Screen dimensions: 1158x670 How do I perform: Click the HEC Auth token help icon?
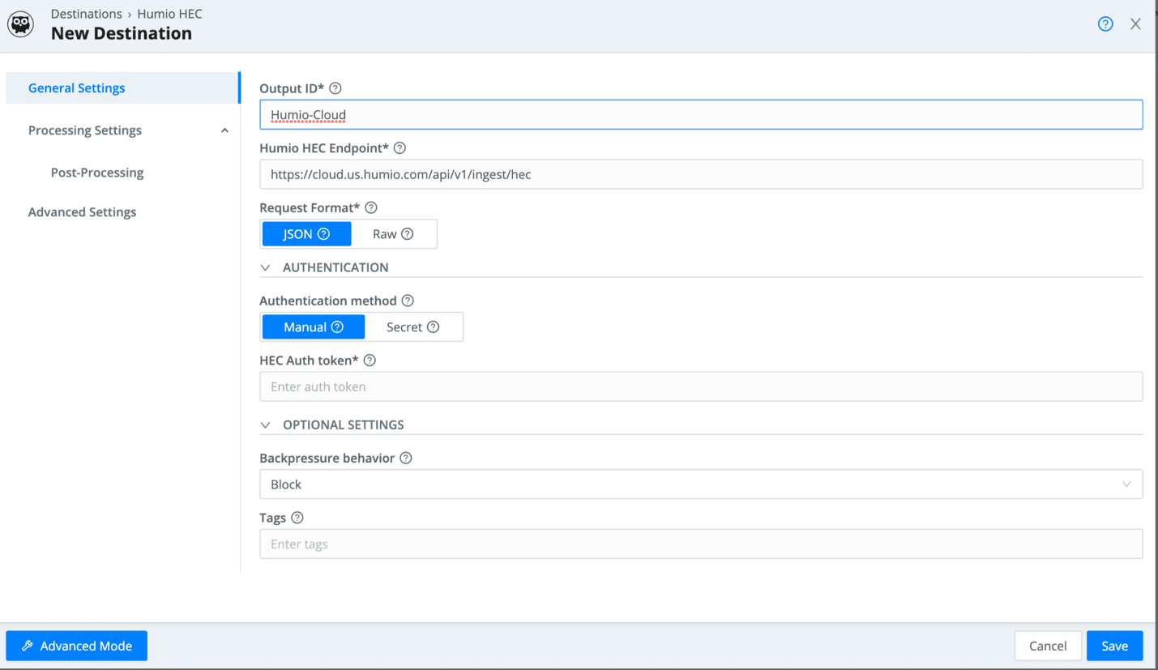(370, 361)
